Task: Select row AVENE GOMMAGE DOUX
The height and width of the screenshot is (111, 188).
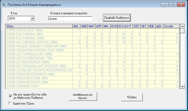Action: [x=93, y=86]
